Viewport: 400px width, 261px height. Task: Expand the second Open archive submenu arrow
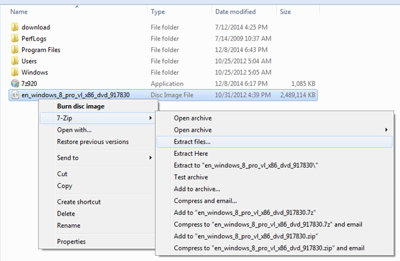pos(386,130)
